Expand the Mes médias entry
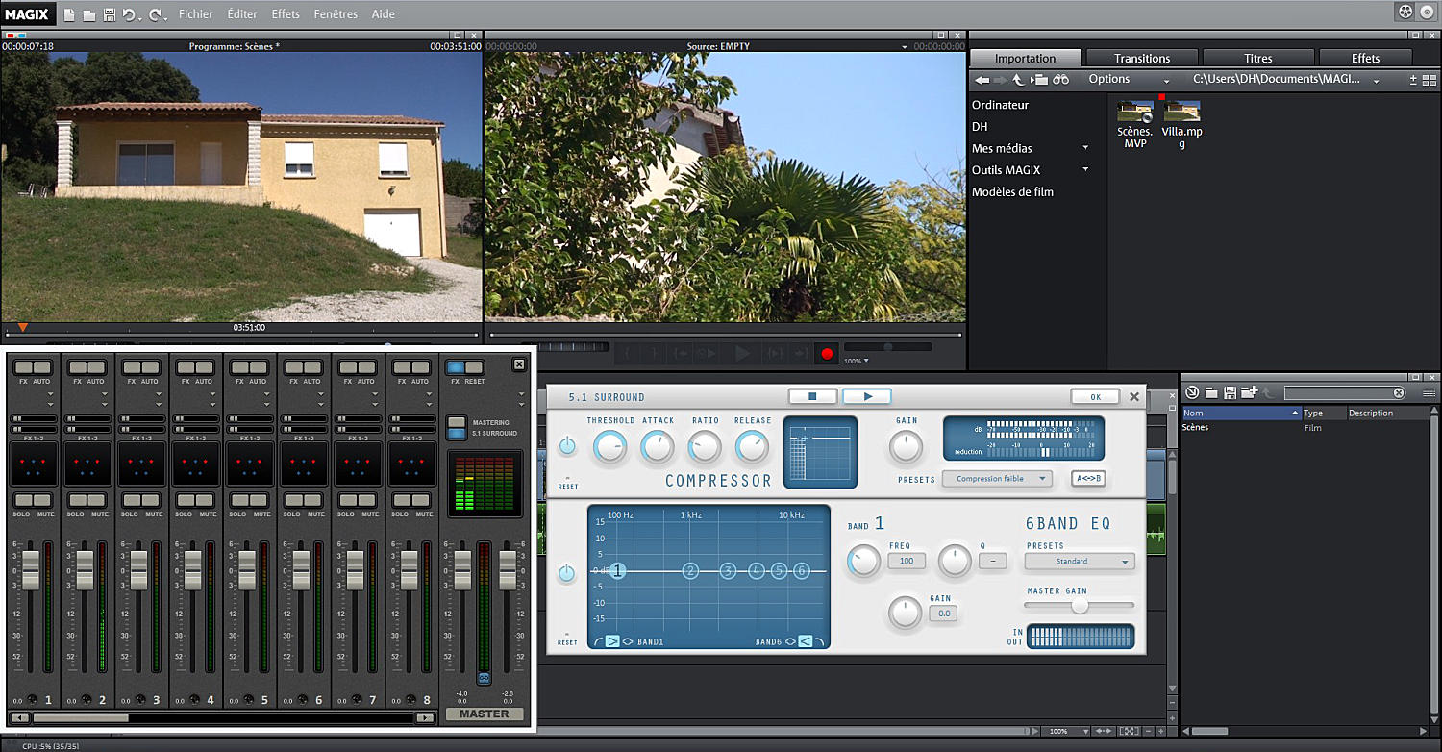1442x752 pixels. coord(1085,148)
